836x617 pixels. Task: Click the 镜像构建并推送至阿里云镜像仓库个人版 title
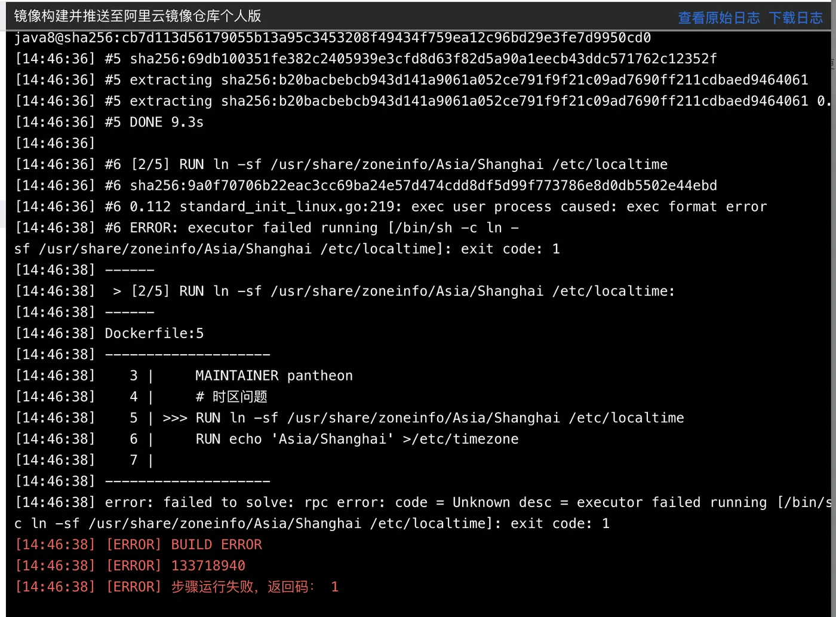[138, 16]
